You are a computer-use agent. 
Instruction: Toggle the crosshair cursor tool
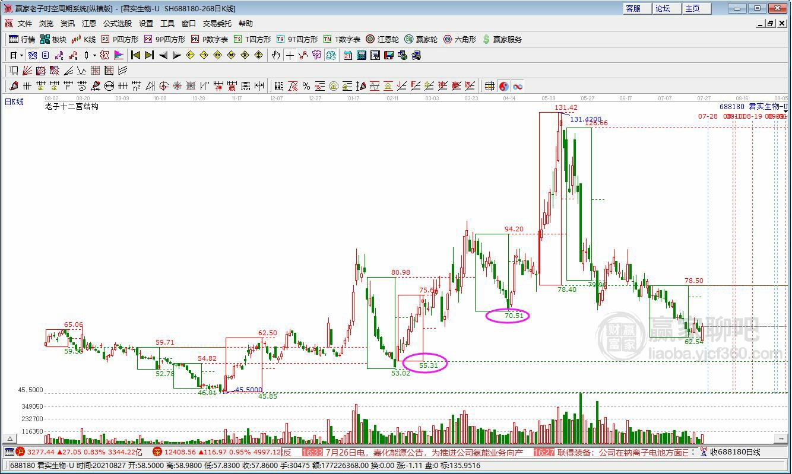289,55
